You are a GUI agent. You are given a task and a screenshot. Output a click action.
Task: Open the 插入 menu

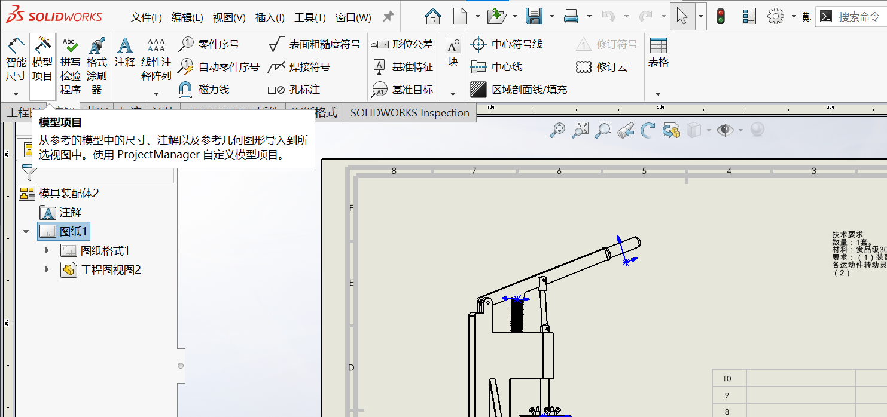(270, 17)
